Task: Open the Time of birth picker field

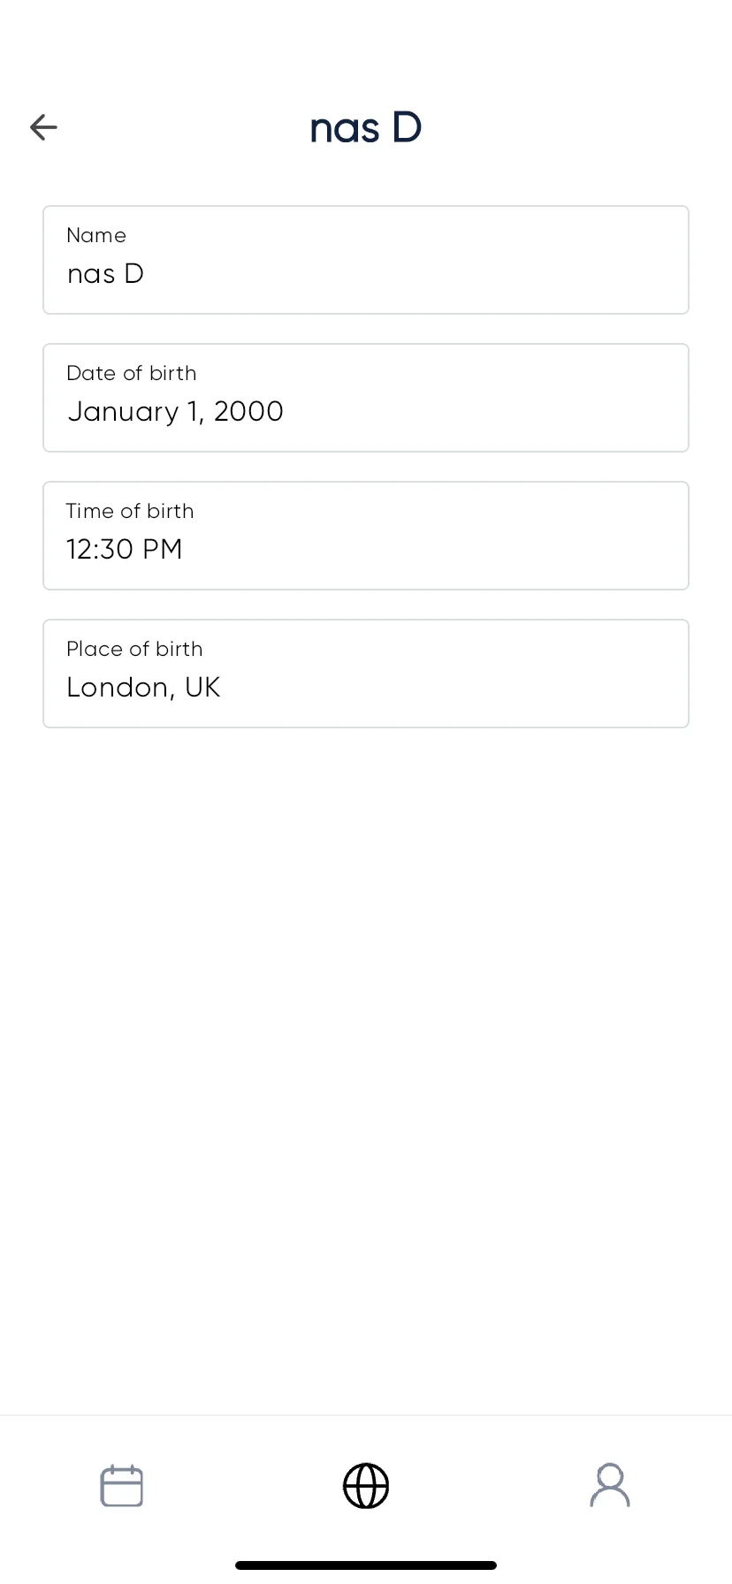Action: (366, 536)
